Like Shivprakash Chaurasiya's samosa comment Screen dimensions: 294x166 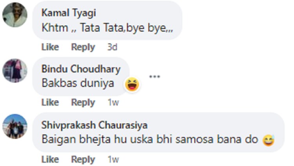click(x=50, y=160)
